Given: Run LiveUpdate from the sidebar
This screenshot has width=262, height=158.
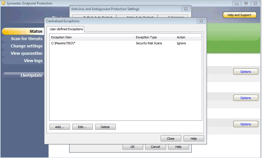Looking at the screenshot, I should (x=23, y=75).
